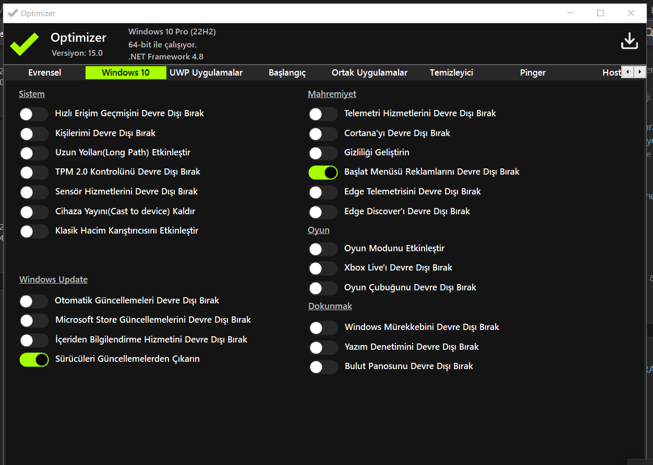This screenshot has height=465, width=653.
Task: Enable Oyun Modunu Etkinleştir switch
Action: [x=323, y=249]
